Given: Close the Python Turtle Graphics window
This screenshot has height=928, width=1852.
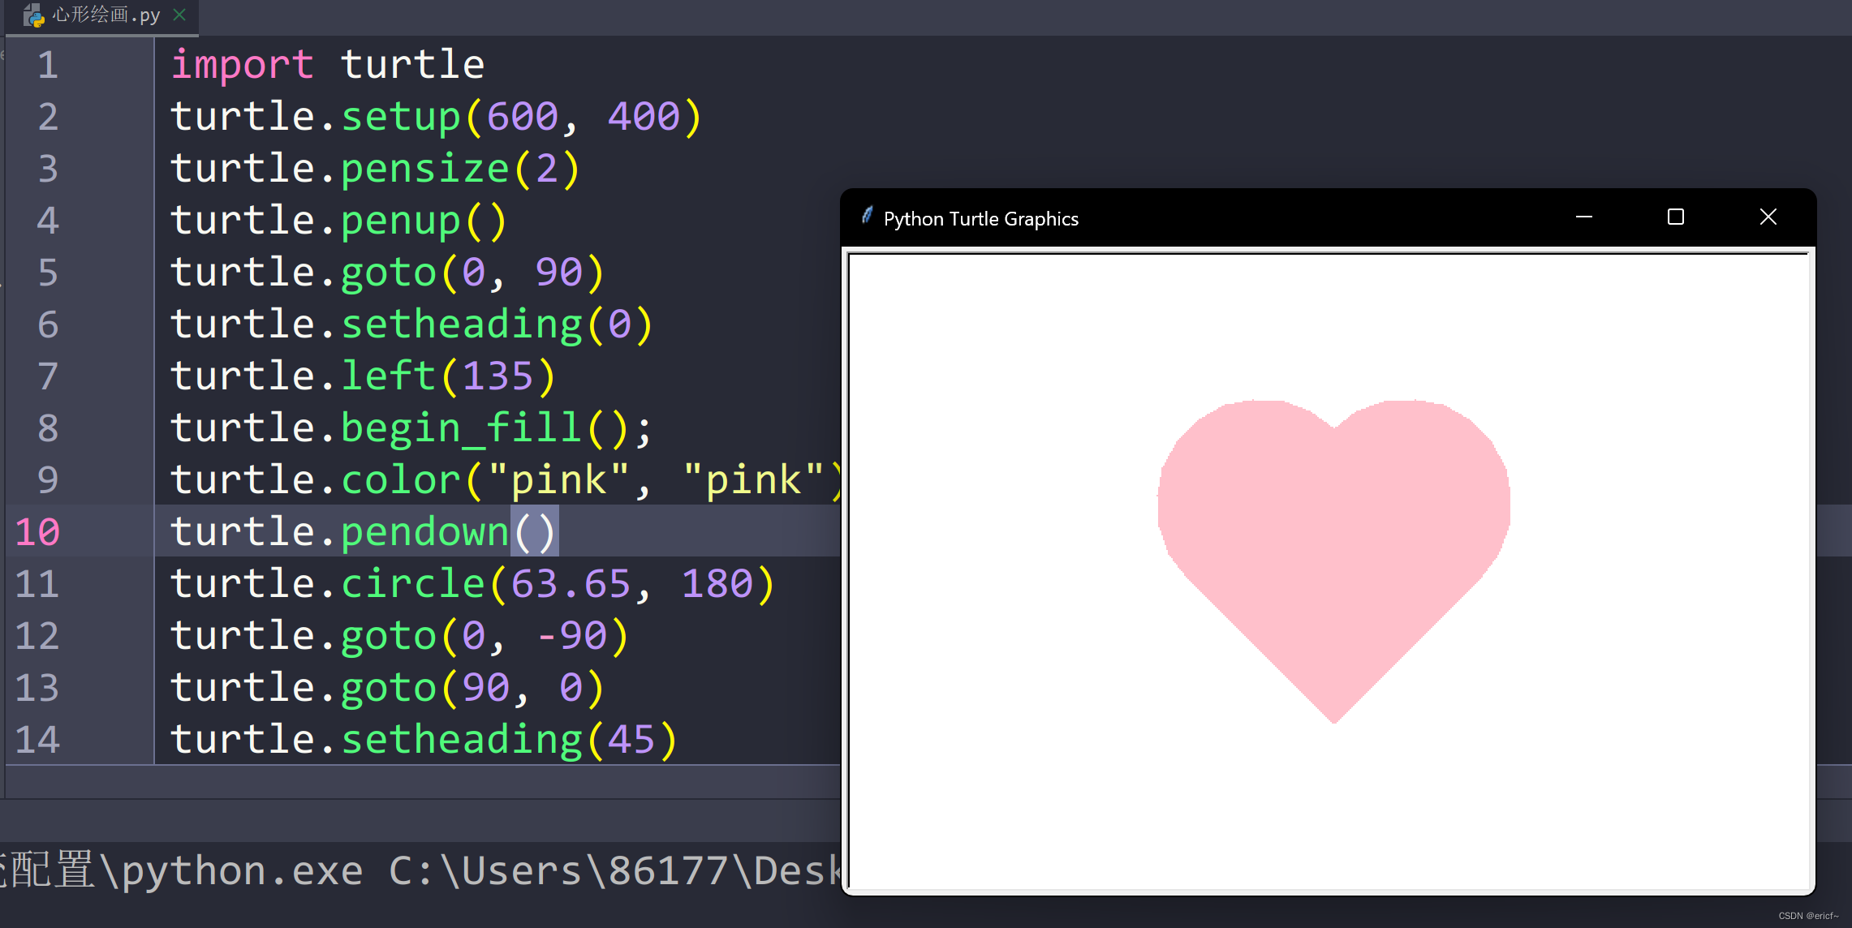Looking at the screenshot, I should [1768, 217].
